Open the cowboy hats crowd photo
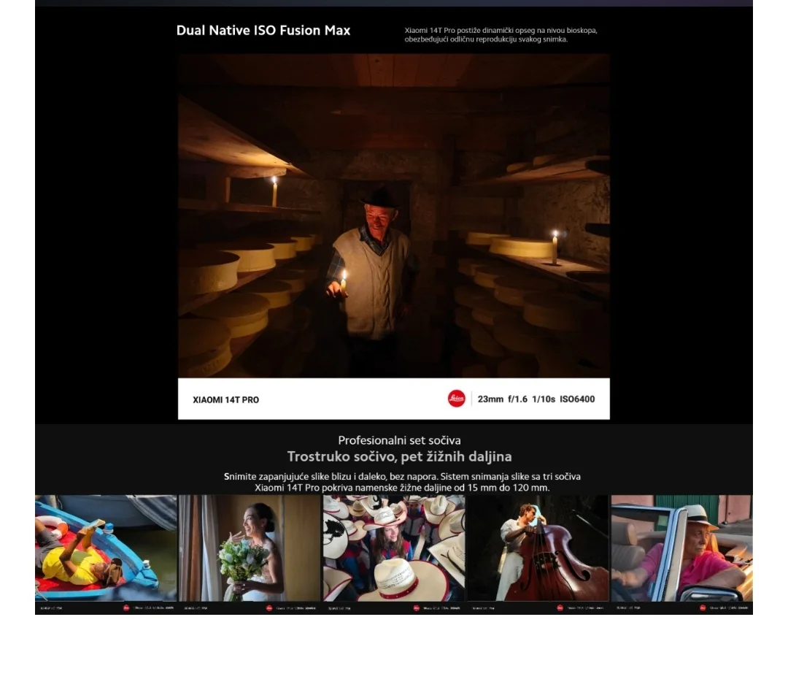788x690 pixels. pos(393,548)
